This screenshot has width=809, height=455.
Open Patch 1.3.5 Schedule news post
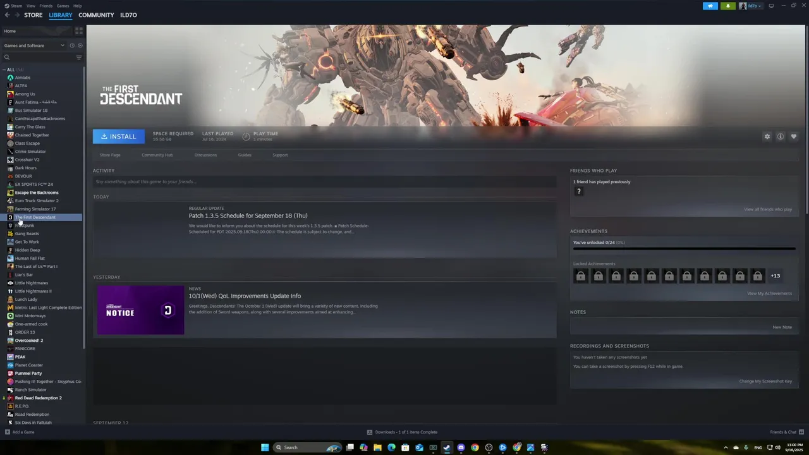click(x=248, y=215)
